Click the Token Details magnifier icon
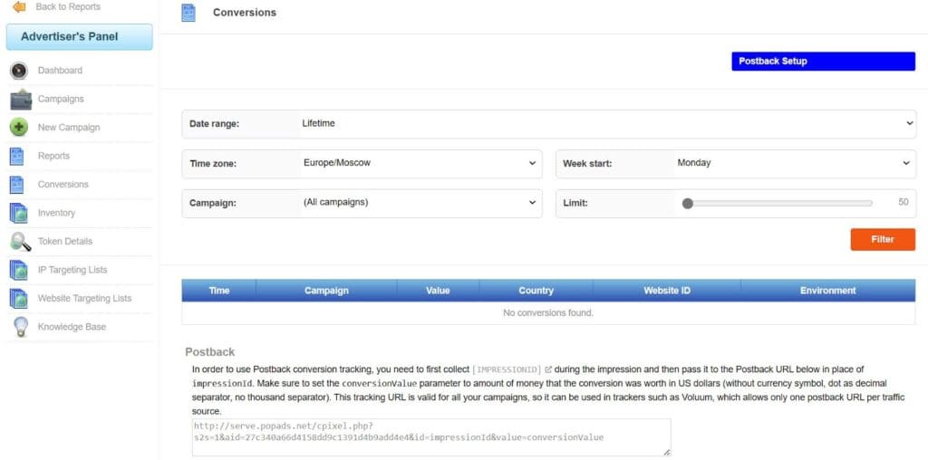928x460 pixels. pyautogui.click(x=21, y=241)
